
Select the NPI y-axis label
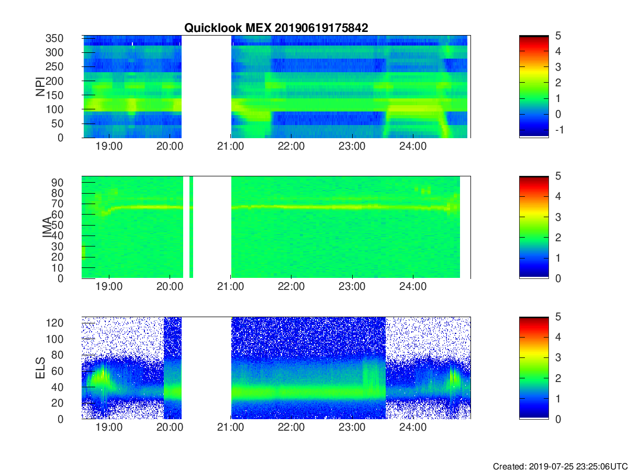40,87
